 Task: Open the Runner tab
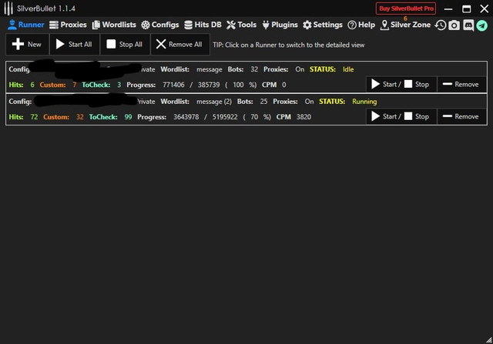25,25
